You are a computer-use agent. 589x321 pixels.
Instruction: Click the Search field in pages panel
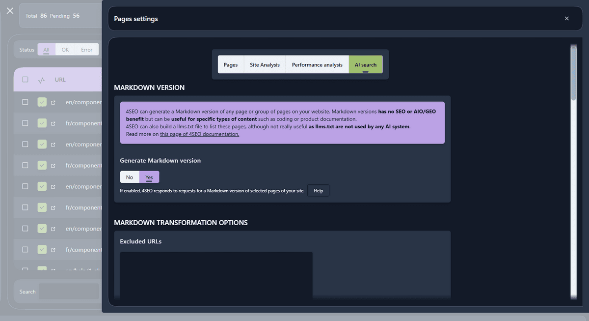click(x=69, y=291)
